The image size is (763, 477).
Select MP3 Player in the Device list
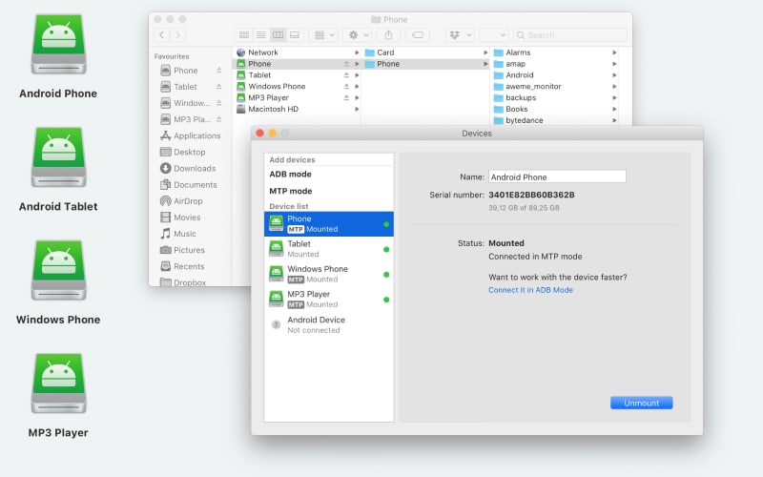[x=329, y=300]
